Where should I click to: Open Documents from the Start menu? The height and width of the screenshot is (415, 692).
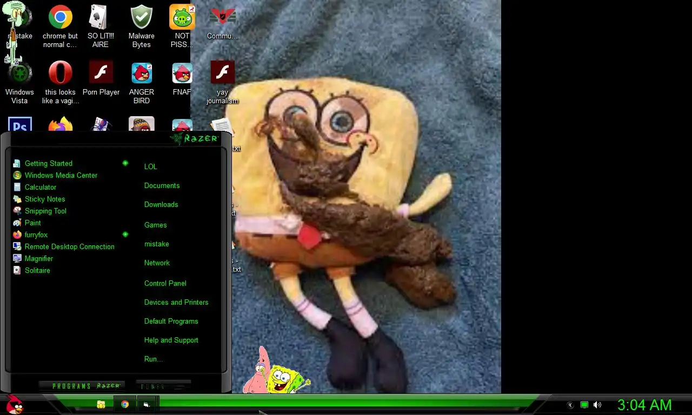[162, 185]
